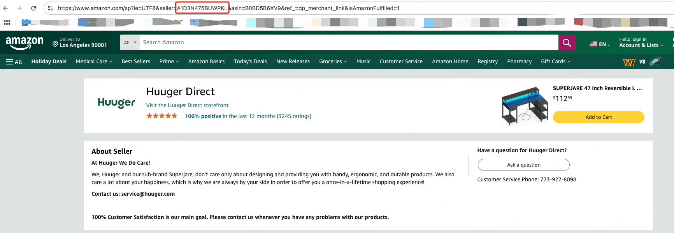Viewport: 674px width, 233px height.
Task: Open the hamburger All menu
Action: 14,61
